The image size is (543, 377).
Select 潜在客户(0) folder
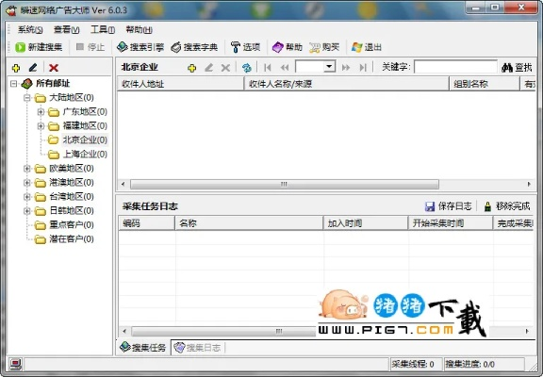[x=71, y=239]
